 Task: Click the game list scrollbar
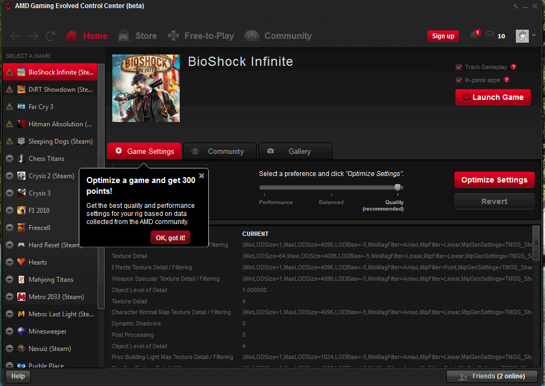point(101,186)
